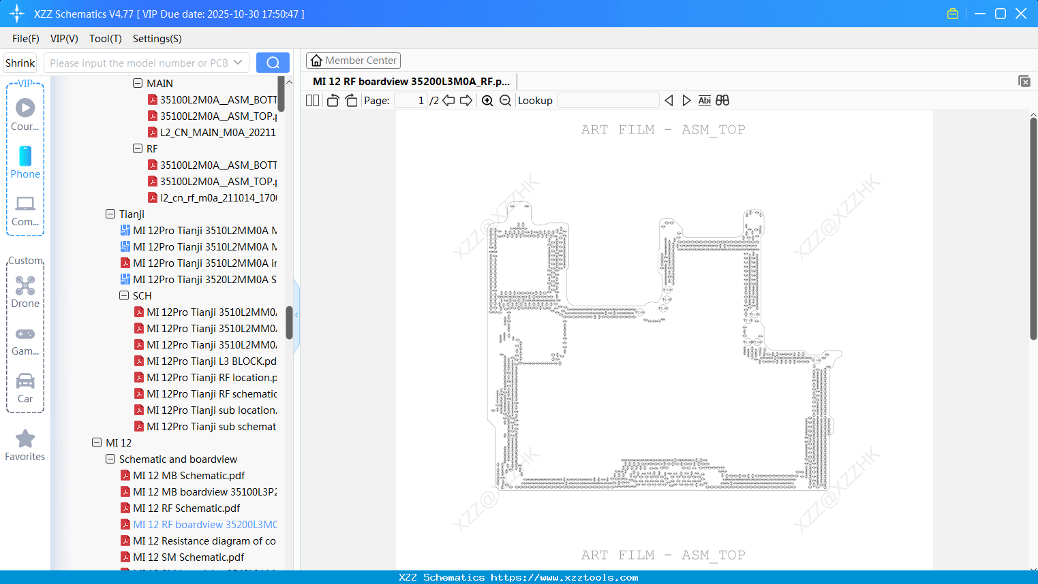This screenshot has height=584, width=1038.
Task: Click the Member Center button
Action: 353,60
